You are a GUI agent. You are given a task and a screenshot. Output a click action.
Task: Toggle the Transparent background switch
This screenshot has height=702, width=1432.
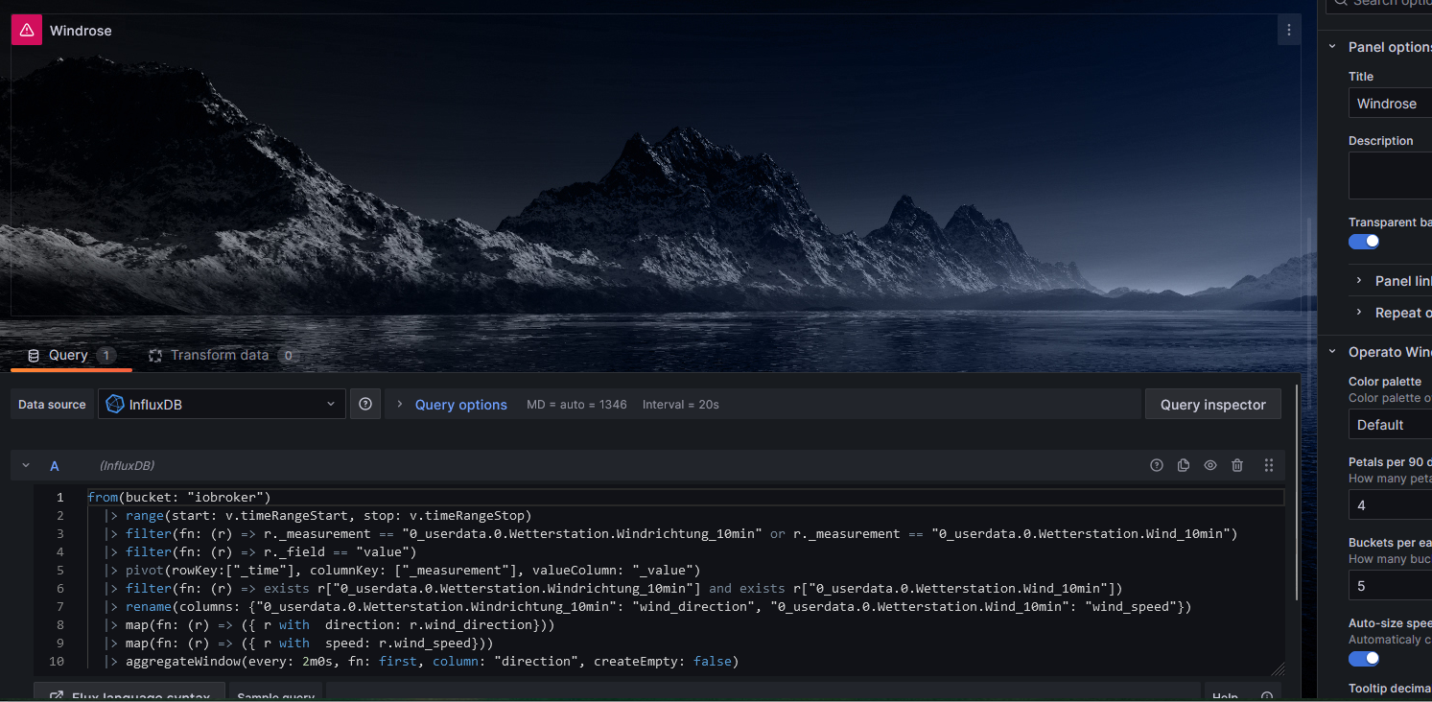[x=1364, y=241]
